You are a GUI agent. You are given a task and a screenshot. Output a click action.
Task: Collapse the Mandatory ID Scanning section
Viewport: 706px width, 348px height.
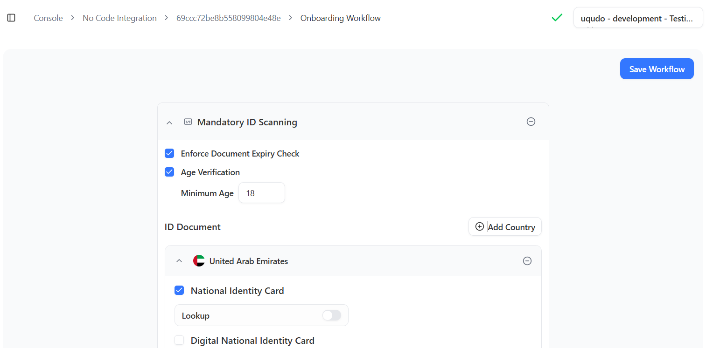click(x=169, y=123)
